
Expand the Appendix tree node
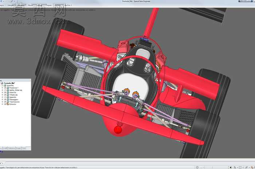3,97
